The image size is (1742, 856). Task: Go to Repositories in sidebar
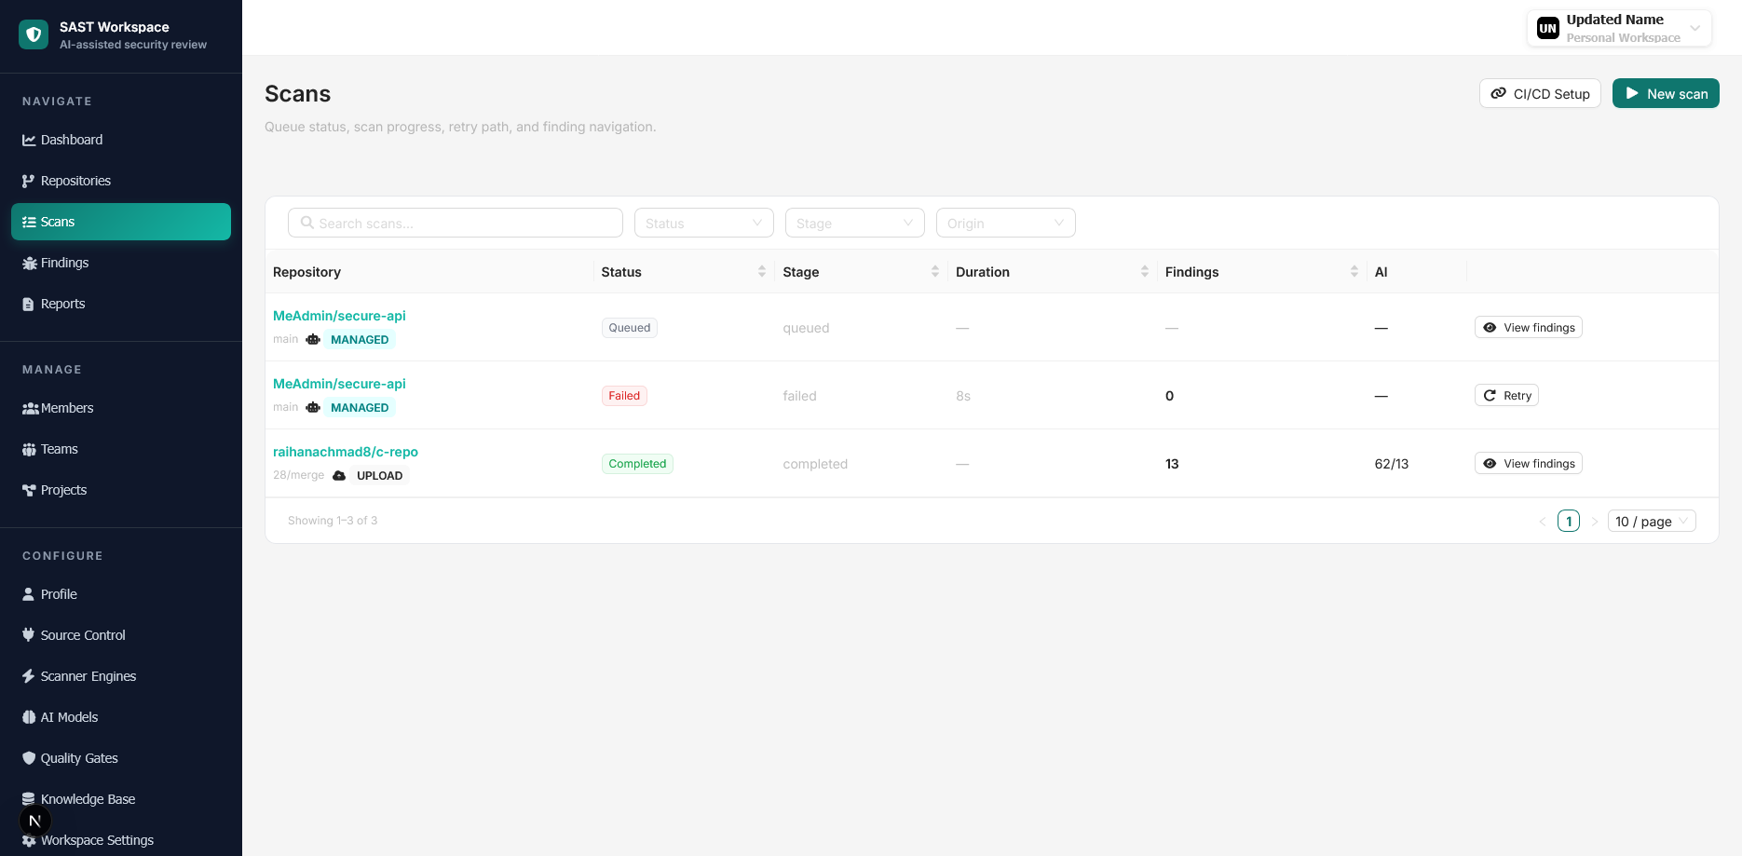click(x=121, y=181)
